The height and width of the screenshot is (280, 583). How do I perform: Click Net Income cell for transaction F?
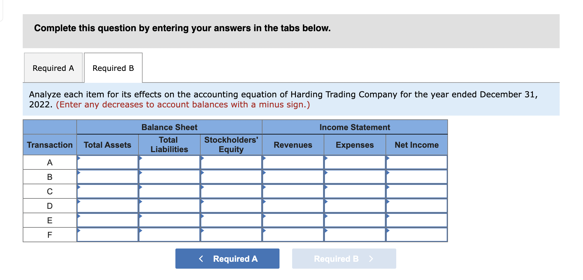click(416, 235)
